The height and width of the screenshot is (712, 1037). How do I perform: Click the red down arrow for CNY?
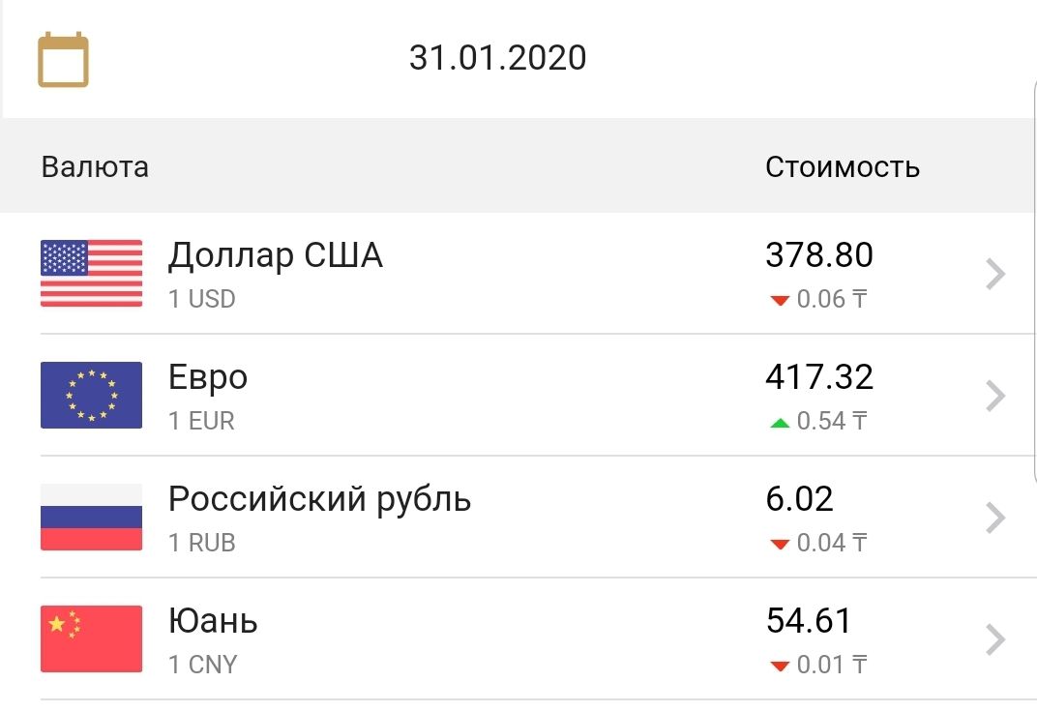click(x=780, y=667)
